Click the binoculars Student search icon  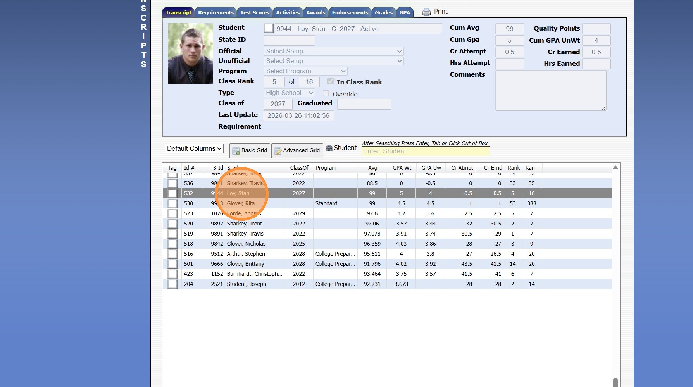click(329, 148)
